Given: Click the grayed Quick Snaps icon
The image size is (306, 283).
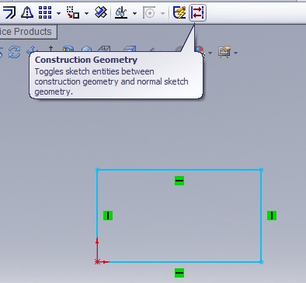Looking at the screenshot, I should [x=149, y=12].
